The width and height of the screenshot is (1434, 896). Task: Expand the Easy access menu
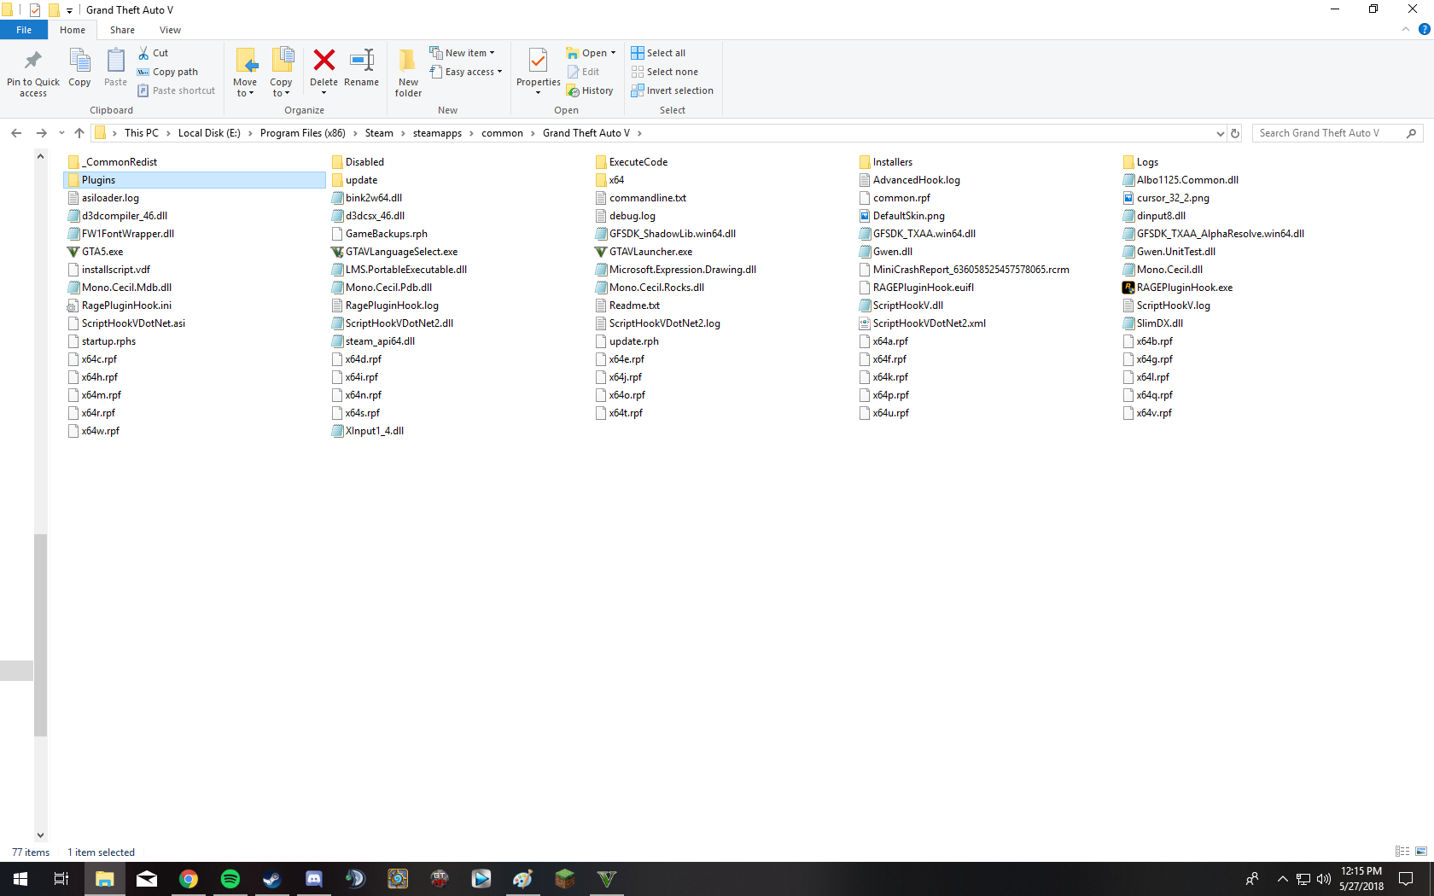465,72
